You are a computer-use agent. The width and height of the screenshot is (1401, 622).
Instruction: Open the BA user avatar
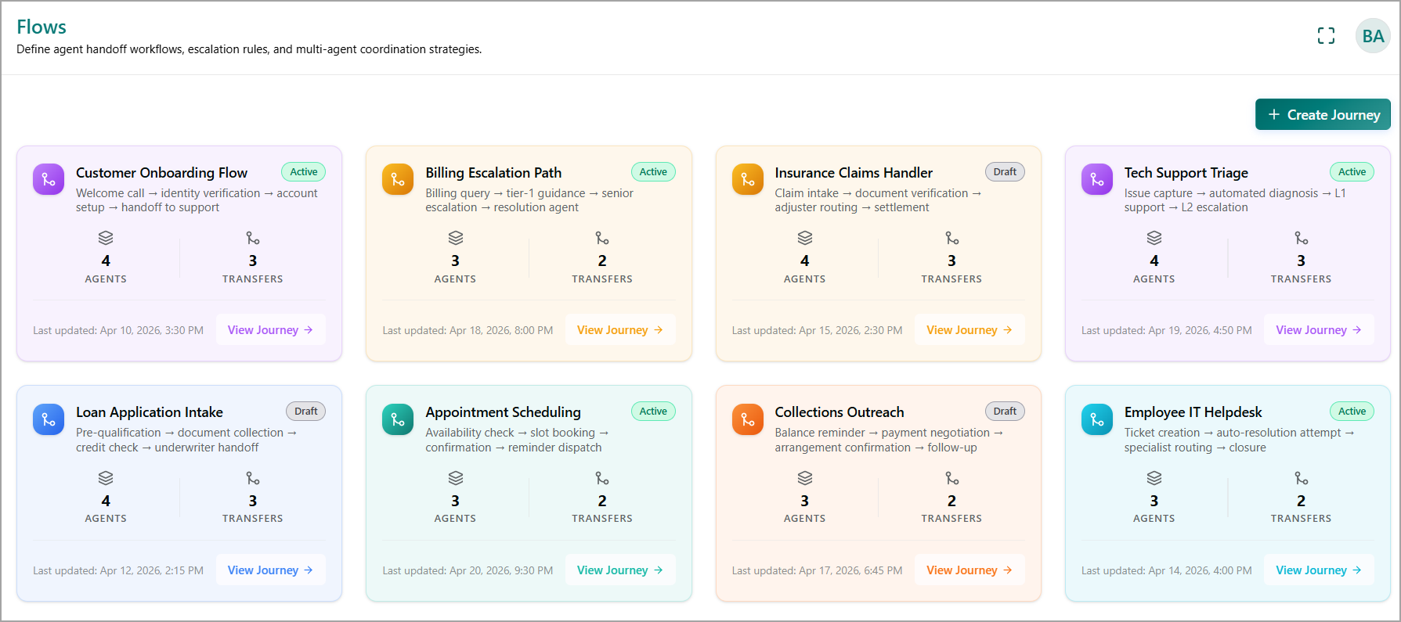1373,36
